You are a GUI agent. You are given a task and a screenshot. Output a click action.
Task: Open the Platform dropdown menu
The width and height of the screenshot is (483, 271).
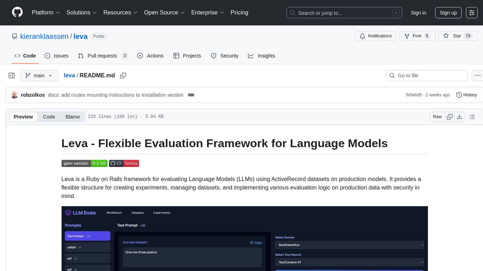[46, 12]
